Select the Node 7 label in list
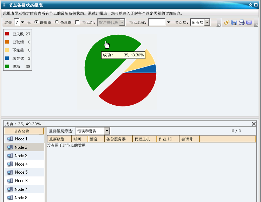 coord(21,189)
